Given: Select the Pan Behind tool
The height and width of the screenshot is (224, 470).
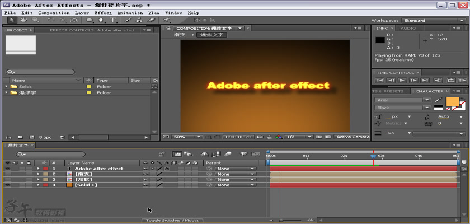Looking at the screenshot, I should 74,20.
